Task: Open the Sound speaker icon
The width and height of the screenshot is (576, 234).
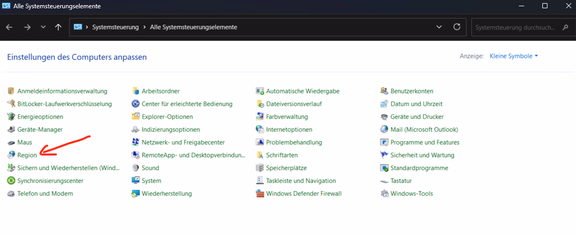Action: 135,168
